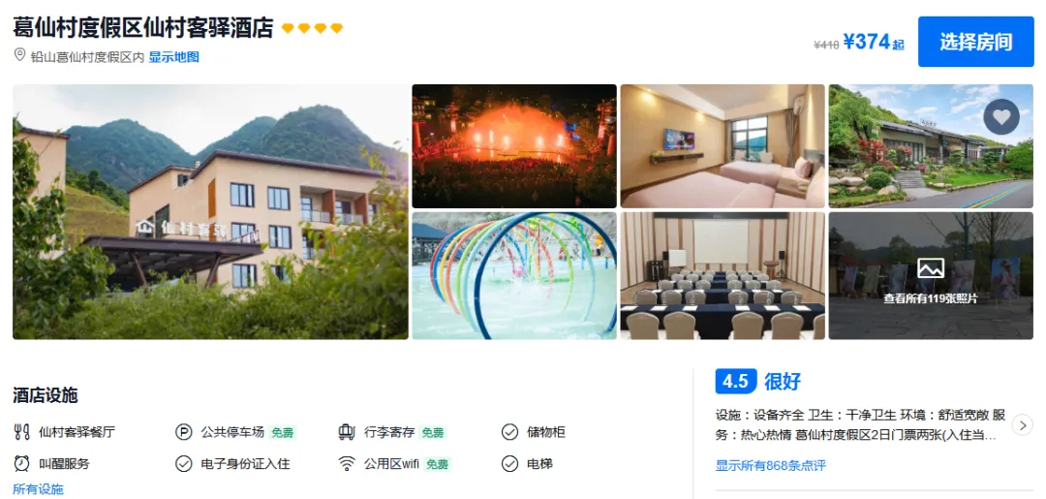This screenshot has height=499, width=1046.
Task: Click the 选择房间 button
Action: (x=976, y=42)
